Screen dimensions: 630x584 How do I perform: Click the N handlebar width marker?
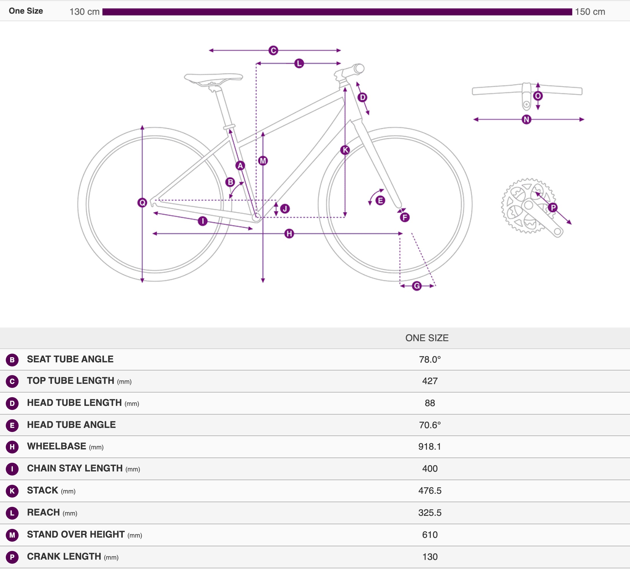(526, 120)
